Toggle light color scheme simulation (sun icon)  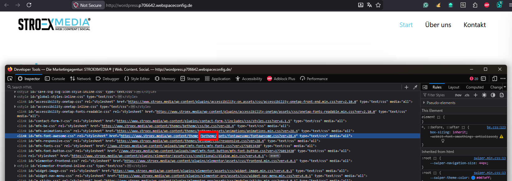(x=484, y=95)
